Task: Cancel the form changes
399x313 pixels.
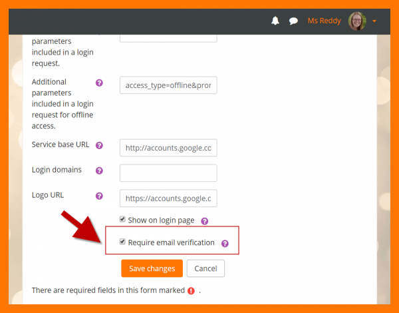Action: pos(205,268)
